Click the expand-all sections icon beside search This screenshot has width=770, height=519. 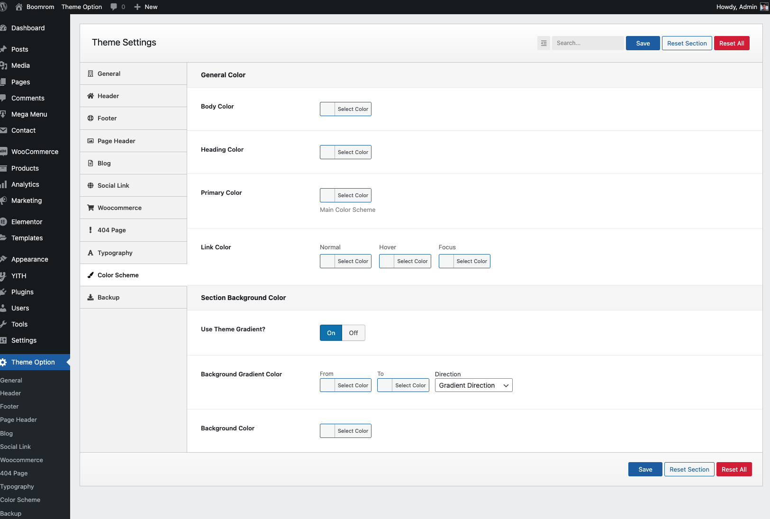point(544,43)
